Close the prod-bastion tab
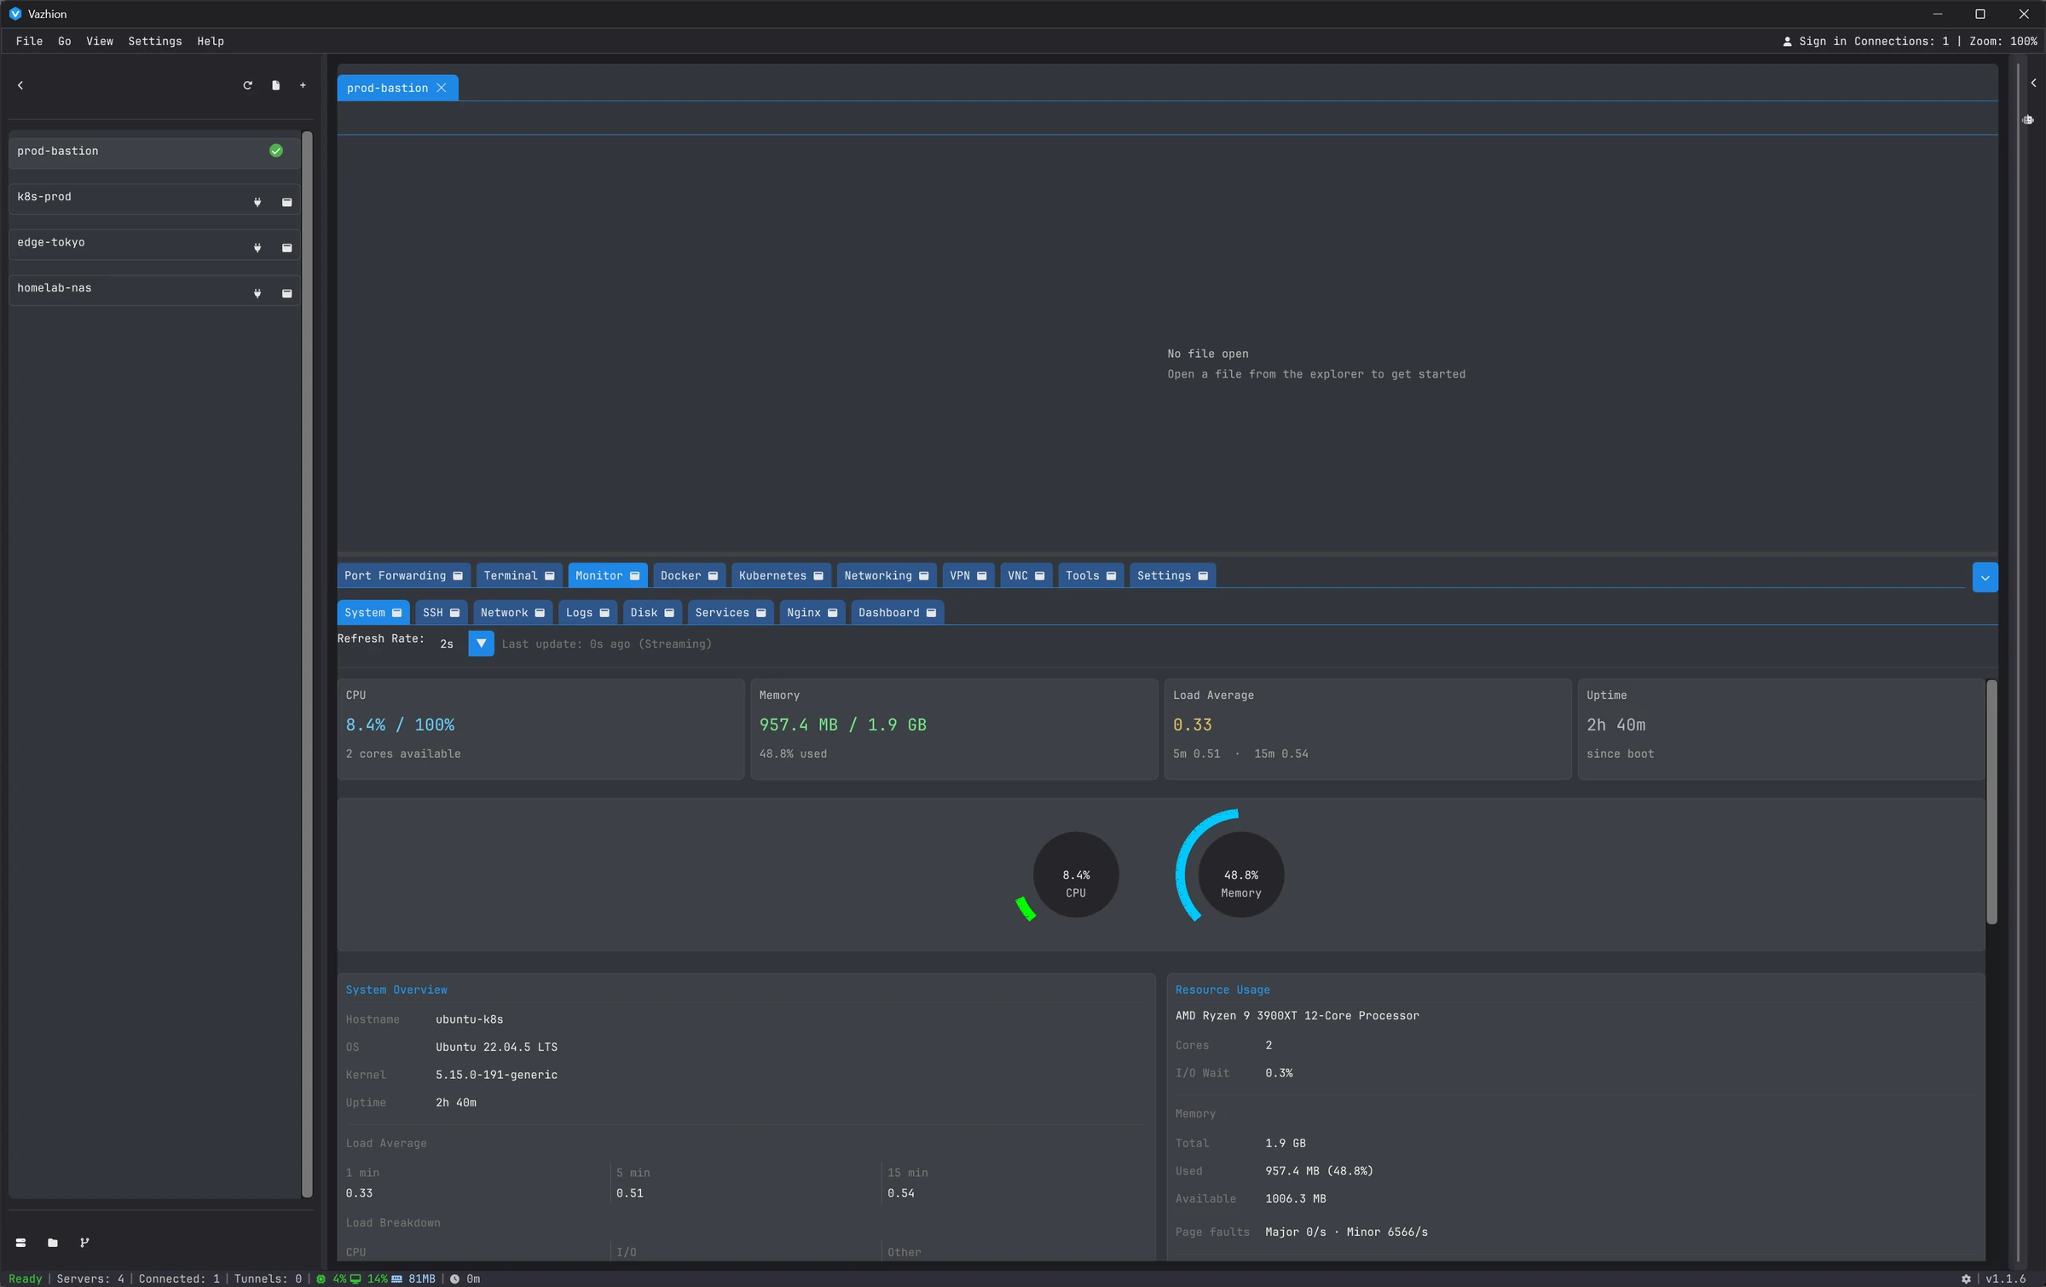 pyautogui.click(x=442, y=88)
